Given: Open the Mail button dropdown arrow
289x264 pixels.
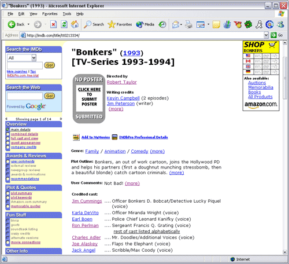Looking at the screenshot, I should click(x=181, y=24).
